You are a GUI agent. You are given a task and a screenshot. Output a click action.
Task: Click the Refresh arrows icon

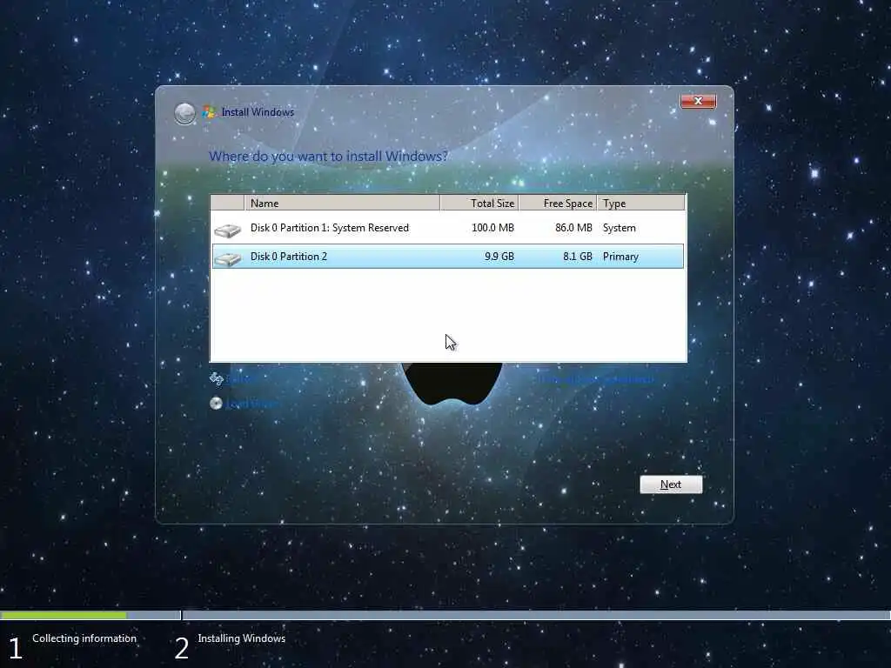tap(216, 378)
